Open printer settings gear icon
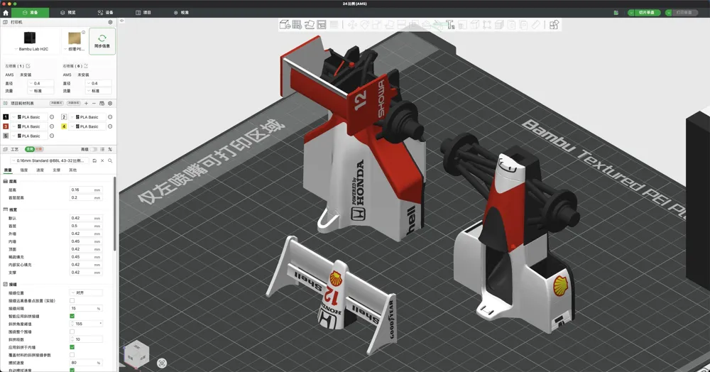710x372 pixels. (x=110, y=22)
